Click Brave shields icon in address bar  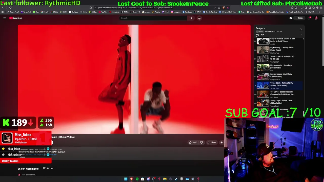click(x=224, y=8)
